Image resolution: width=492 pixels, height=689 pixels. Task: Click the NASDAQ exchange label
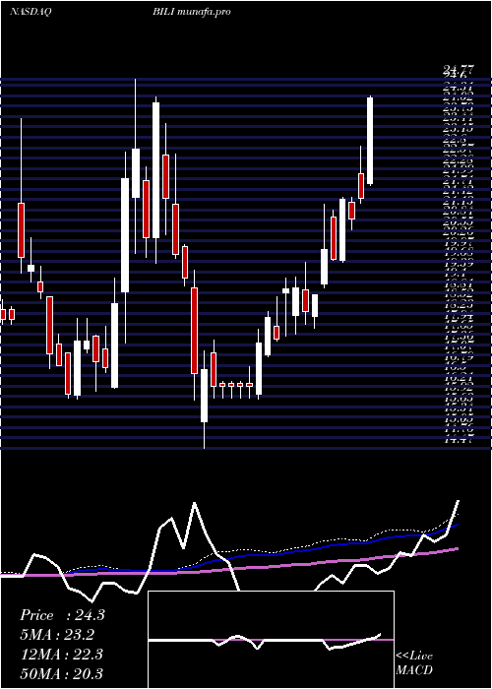[30, 12]
